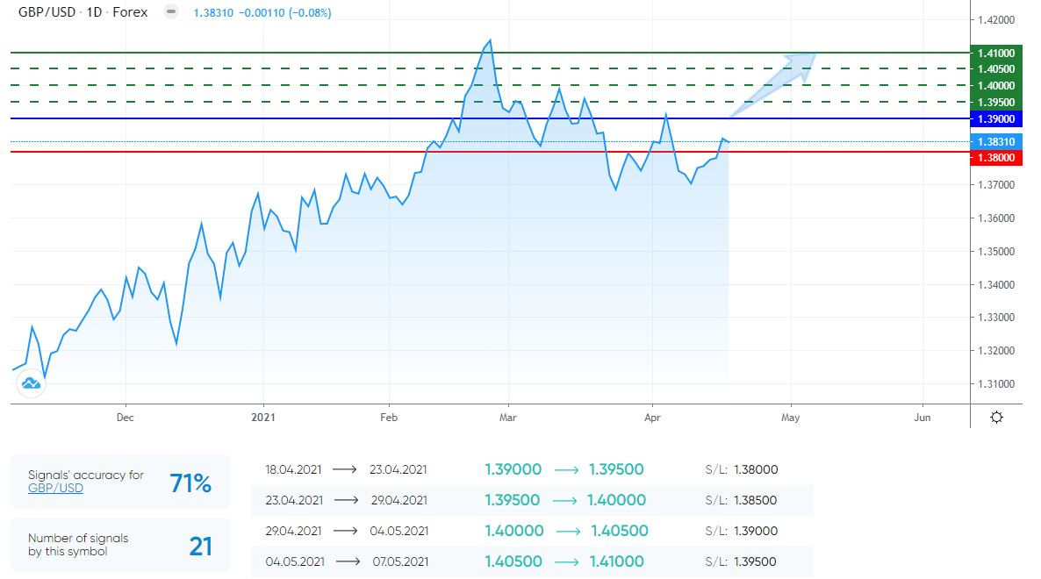Click the 2021 label on the time axis
The image size is (1041, 579).
coord(263,418)
